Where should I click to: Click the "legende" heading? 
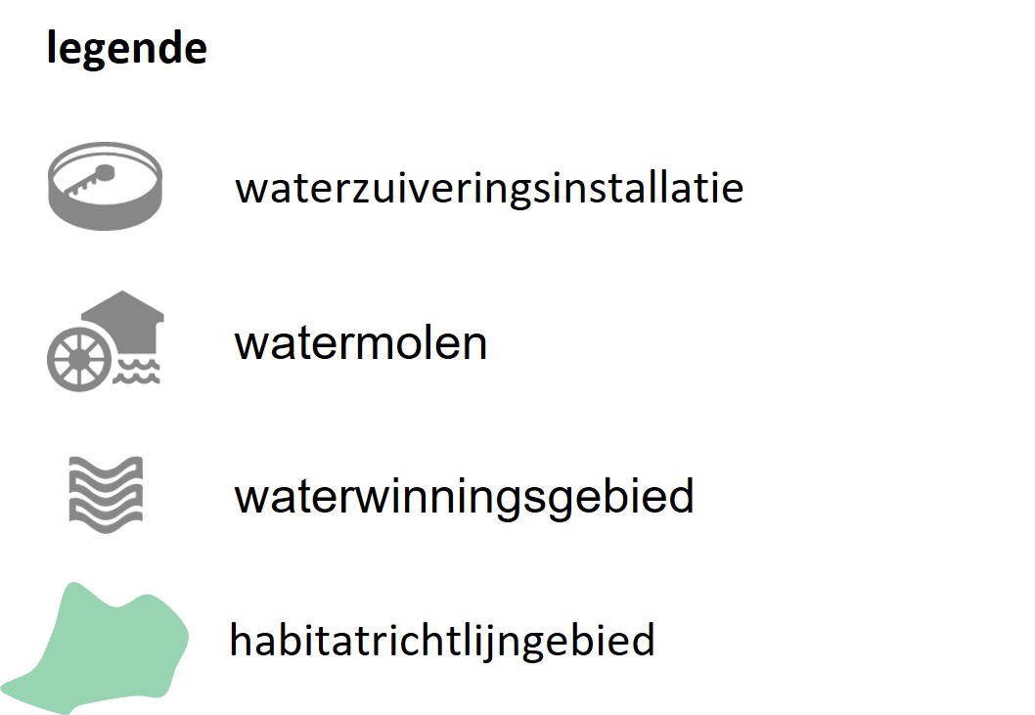coord(126,49)
